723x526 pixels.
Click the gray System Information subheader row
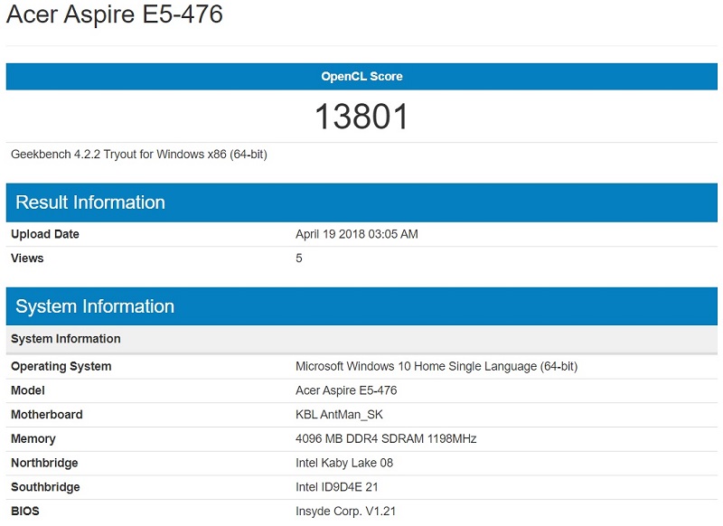click(66, 339)
